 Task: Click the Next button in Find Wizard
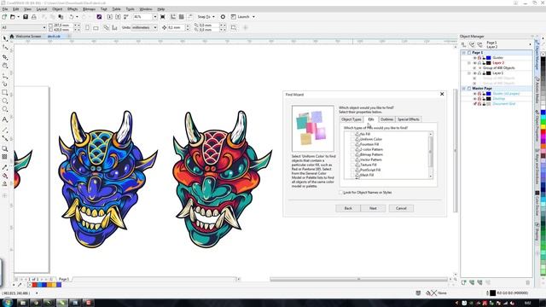373,208
